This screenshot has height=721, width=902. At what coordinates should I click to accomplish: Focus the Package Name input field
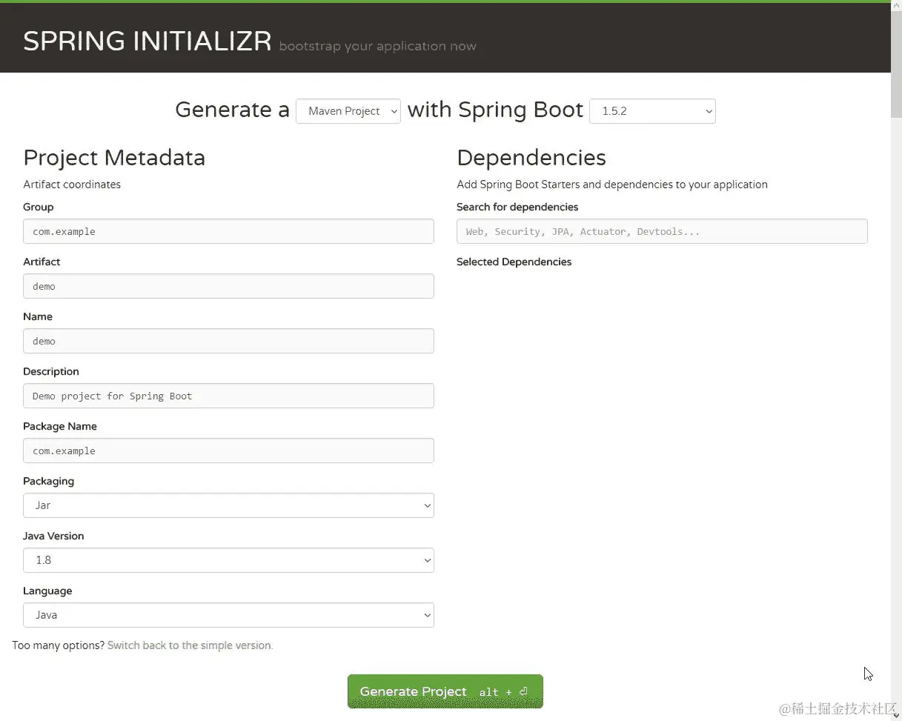click(x=228, y=451)
